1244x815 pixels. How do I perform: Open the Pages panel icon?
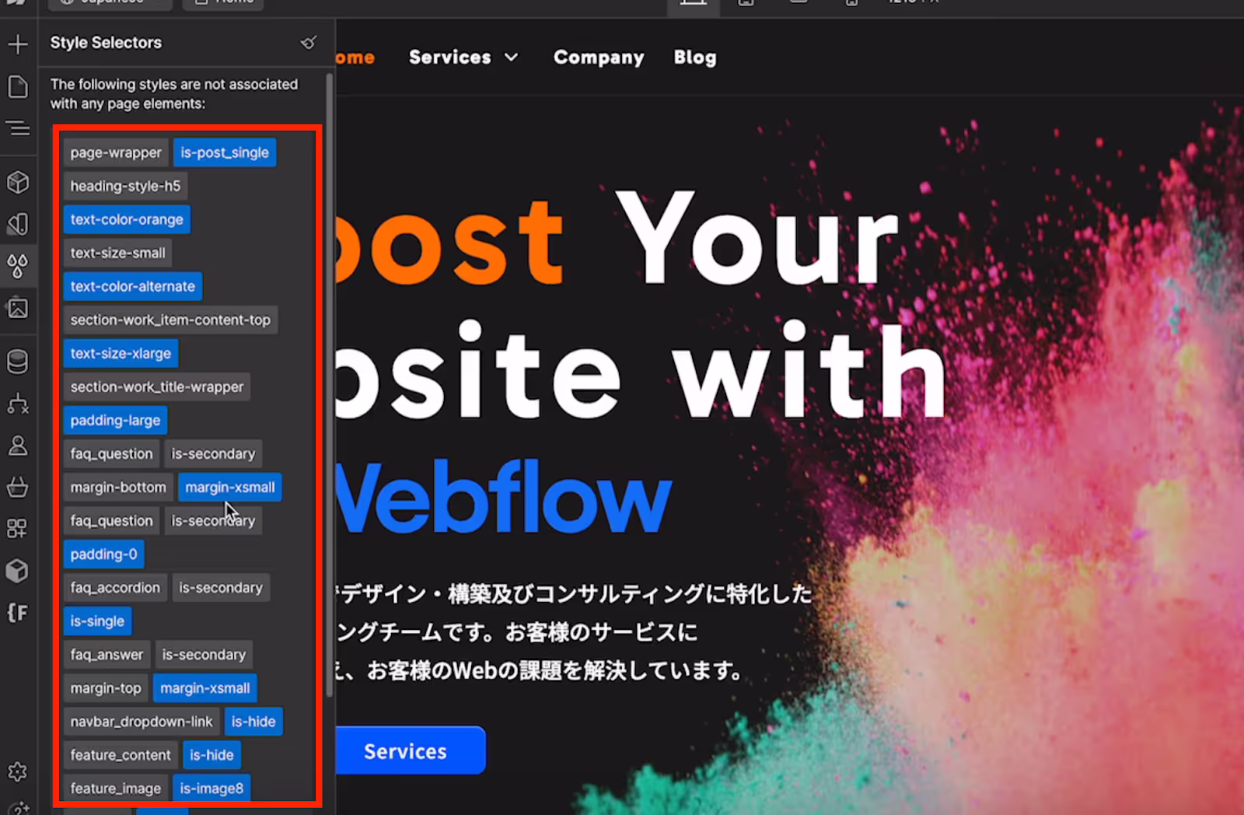[x=18, y=87]
